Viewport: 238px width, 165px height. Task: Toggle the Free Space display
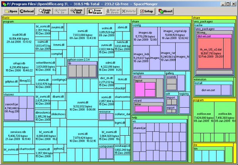[x=94, y=11]
